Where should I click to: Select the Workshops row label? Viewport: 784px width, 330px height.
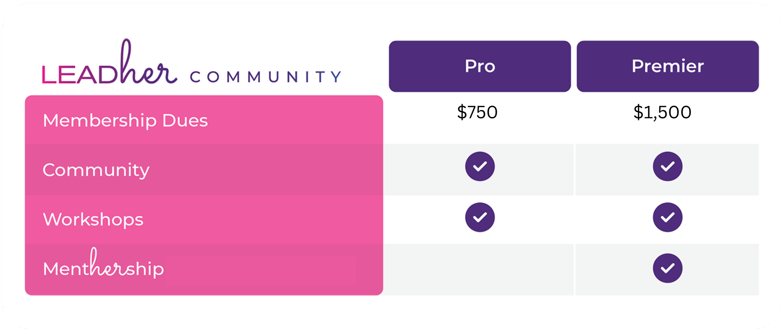[x=93, y=219]
